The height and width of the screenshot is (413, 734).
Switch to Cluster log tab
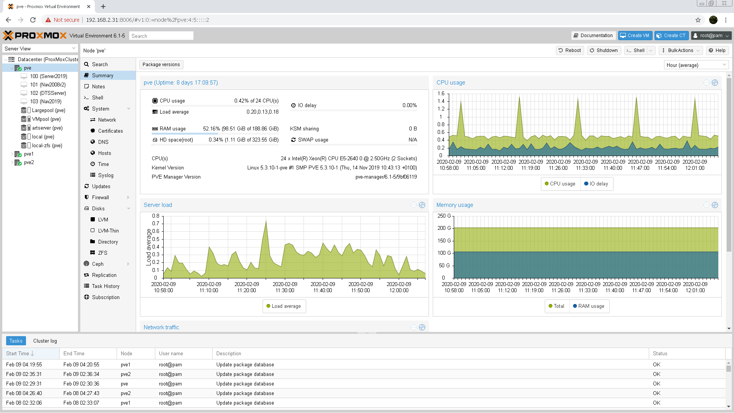(x=45, y=341)
